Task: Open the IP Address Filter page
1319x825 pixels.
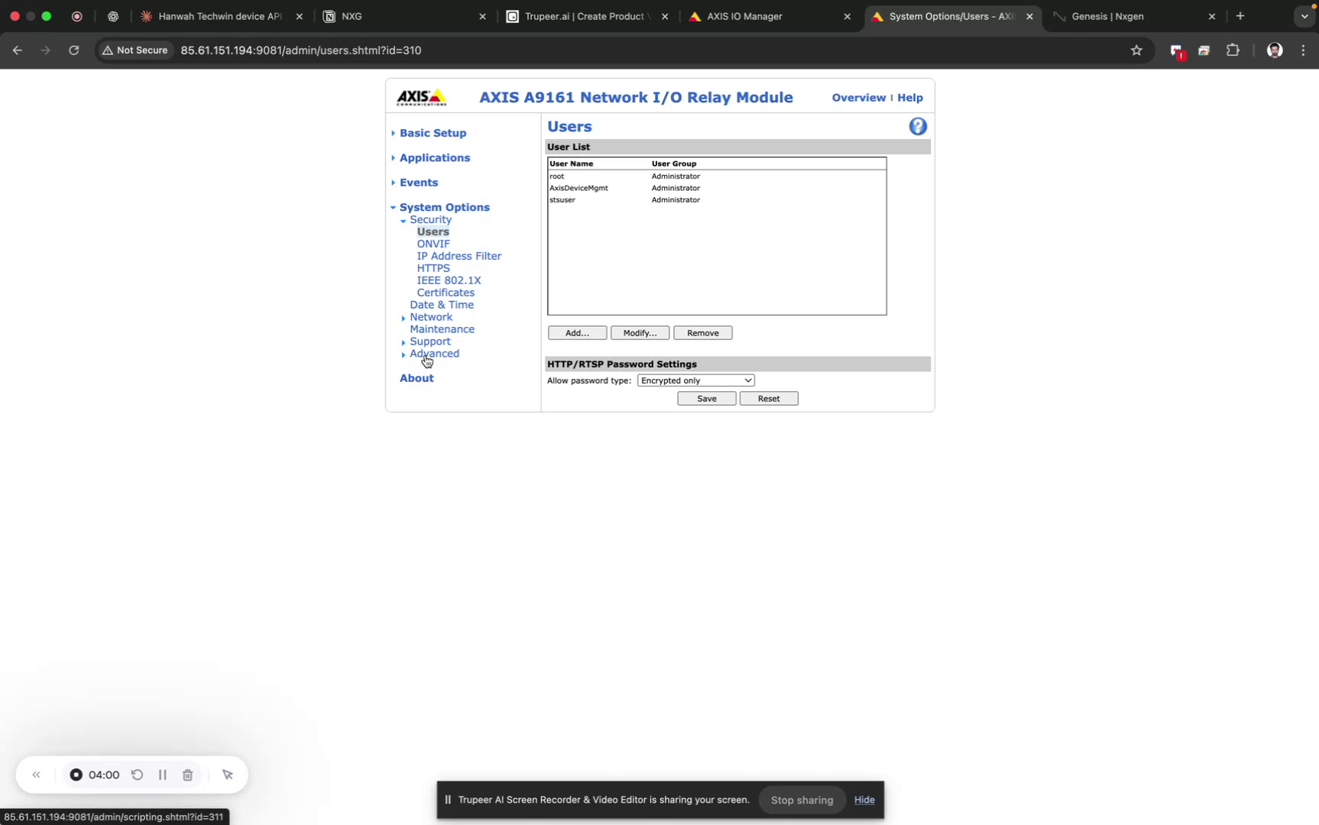Action: click(x=459, y=256)
